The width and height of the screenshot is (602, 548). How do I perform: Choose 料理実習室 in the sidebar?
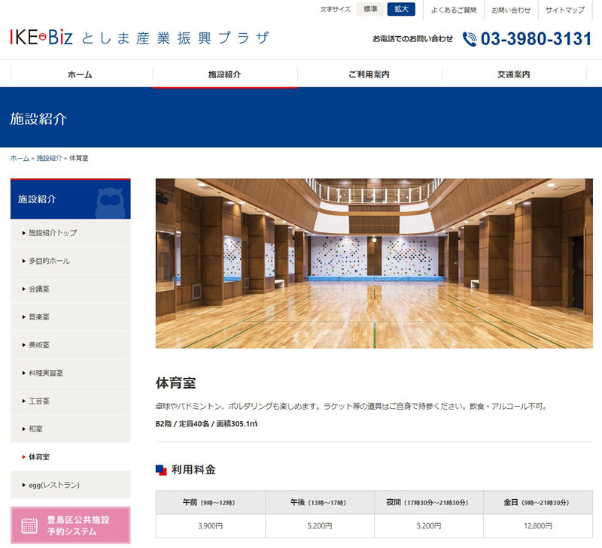[46, 373]
